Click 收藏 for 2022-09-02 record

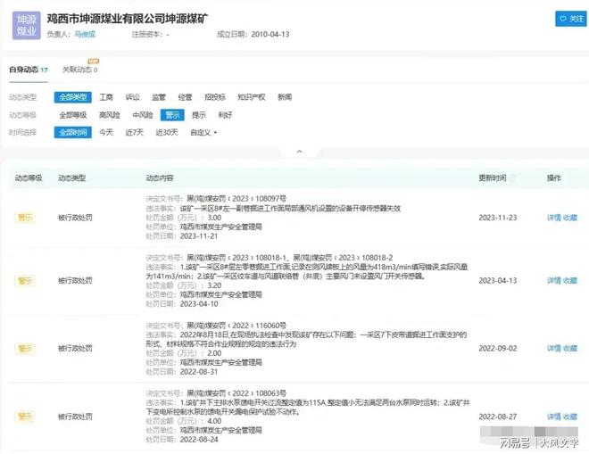point(570,349)
